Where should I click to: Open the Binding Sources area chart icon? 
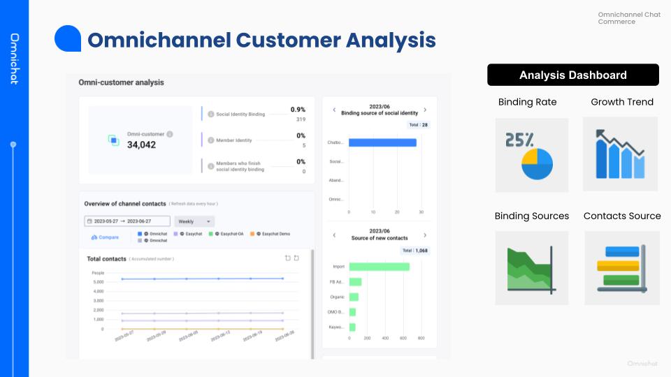531,268
